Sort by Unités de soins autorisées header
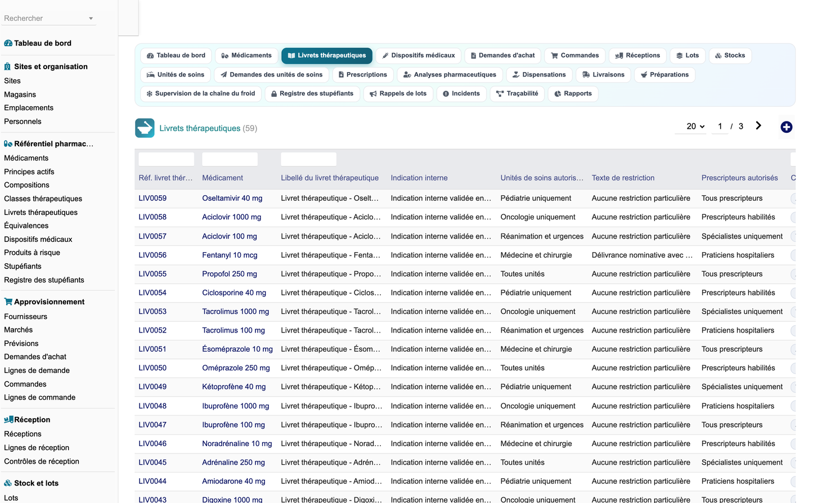This screenshot has width=813, height=503. tap(542, 178)
